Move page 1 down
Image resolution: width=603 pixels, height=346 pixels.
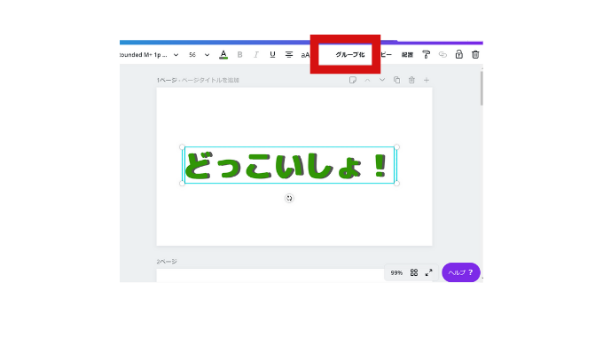pyautogui.click(x=382, y=80)
